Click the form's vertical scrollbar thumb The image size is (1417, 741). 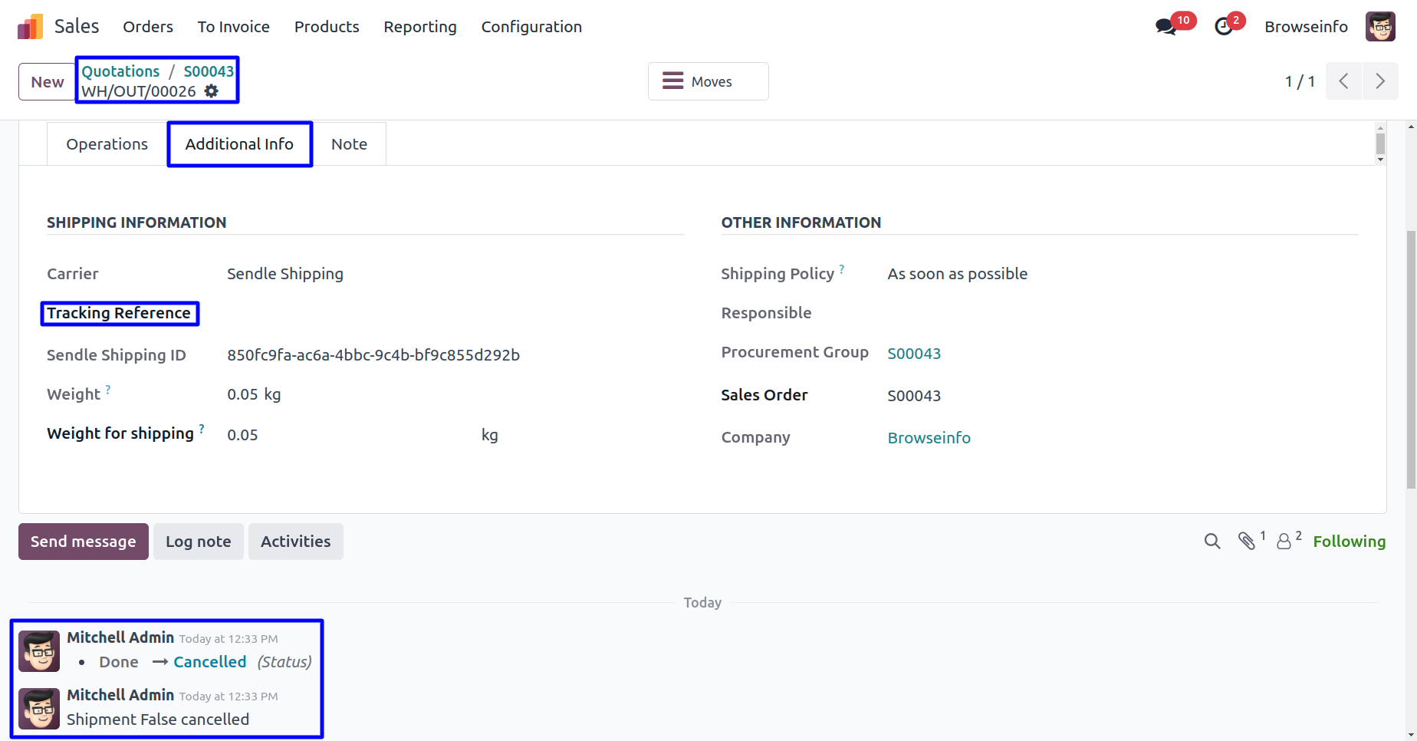tap(1380, 143)
